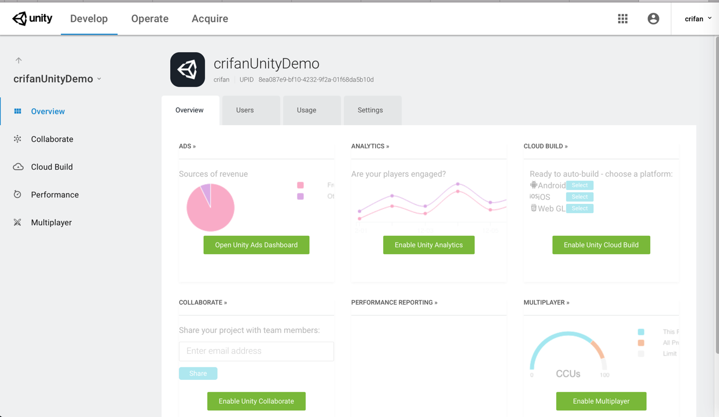Select the Operate menu item
This screenshot has height=417, width=719.
tap(150, 19)
